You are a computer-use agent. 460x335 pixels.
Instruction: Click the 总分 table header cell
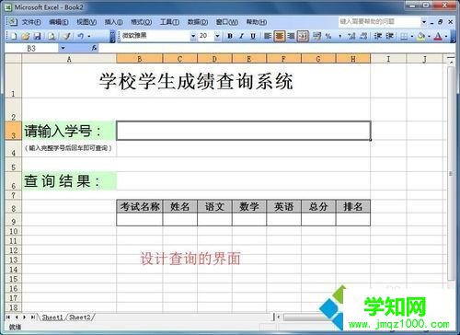click(x=318, y=206)
